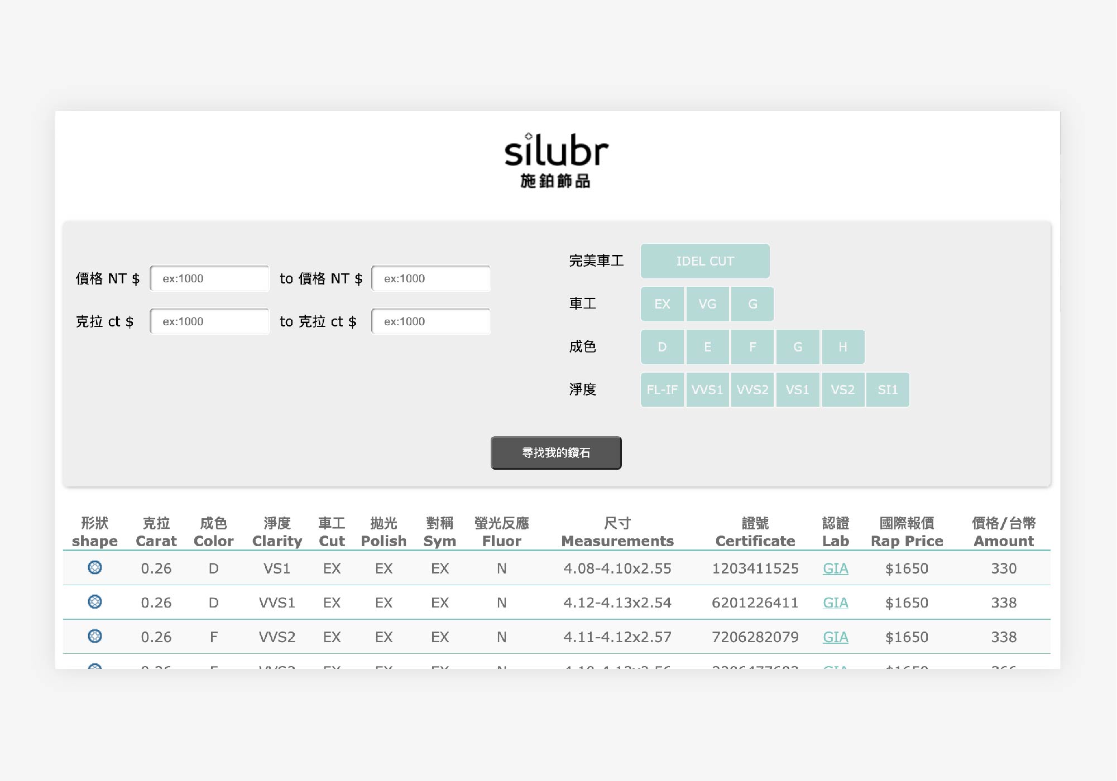Click the 證號 Certificate column header
Viewport: 1117px width, 781px height.
755,532
